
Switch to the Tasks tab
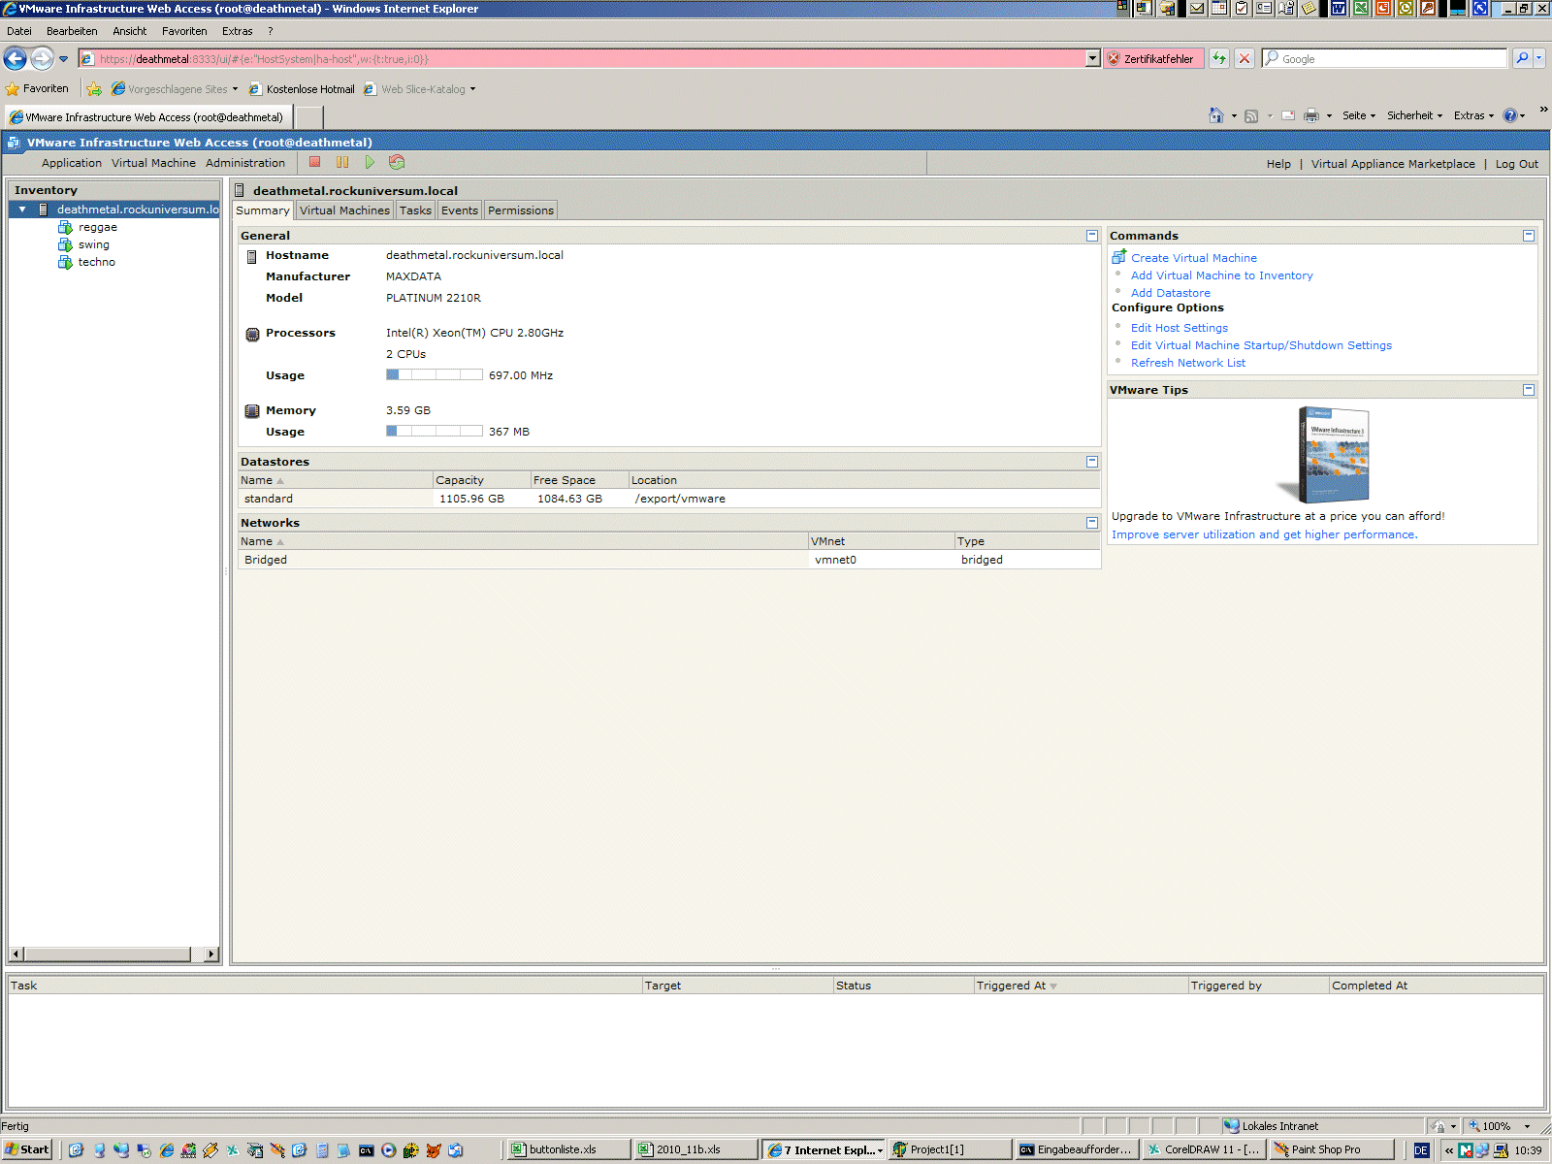(415, 210)
